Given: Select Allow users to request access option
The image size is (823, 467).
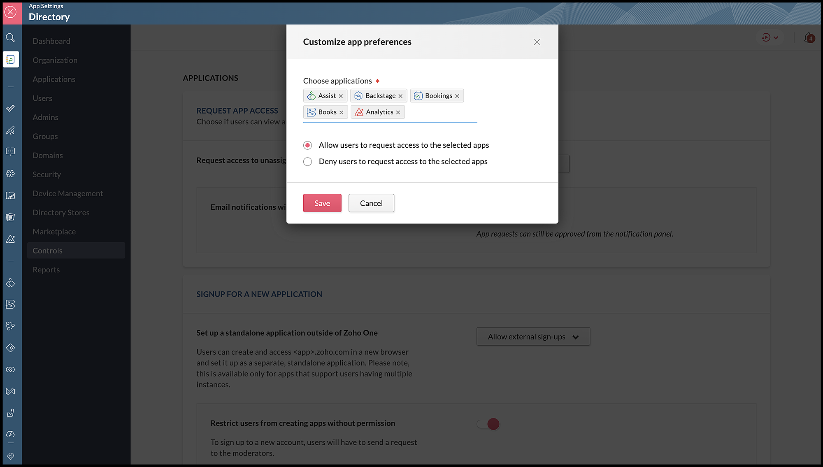Looking at the screenshot, I should coord(307,145).
